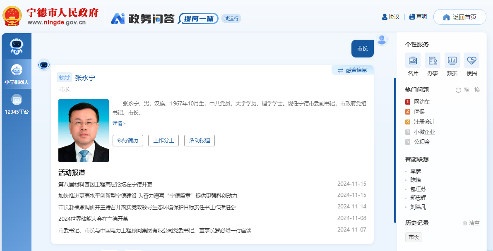Image resolution: width=493 pixels, height=251 pixels.
Task: Click the www.ningde.gov.cn site address text
Action: [57, 22]
